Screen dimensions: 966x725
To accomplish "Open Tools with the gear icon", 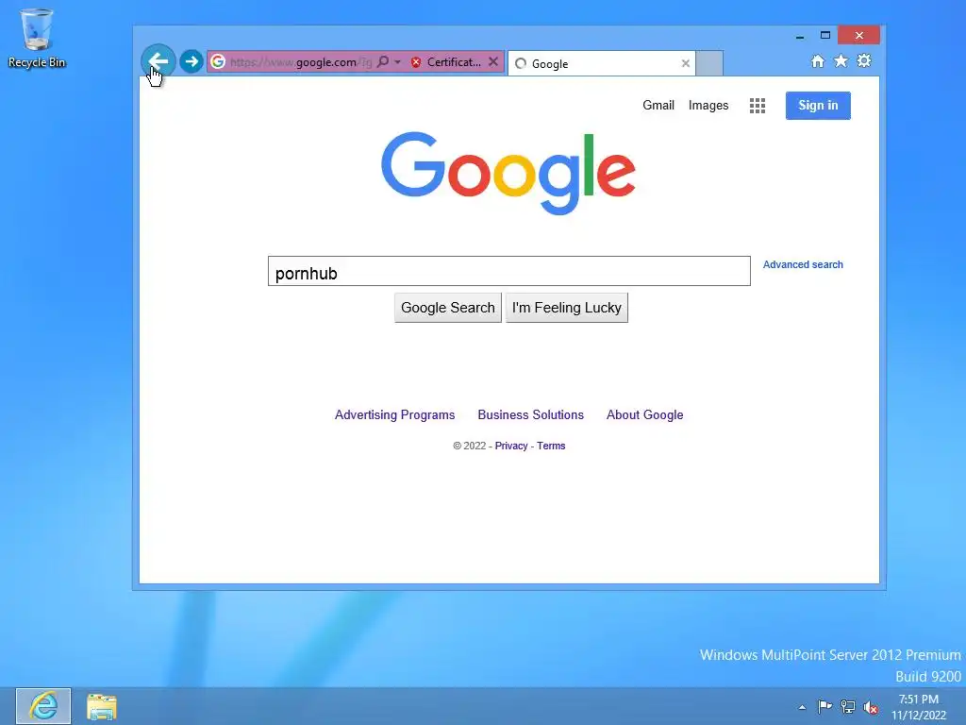I will pos(864,60).
